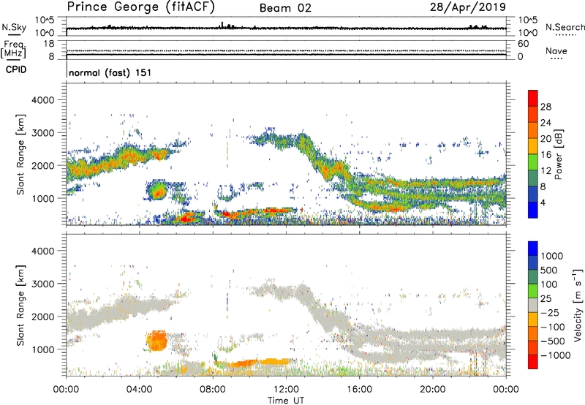This screenshot has height=405, width=585.
Task: Click the 'N.Sky' axis label
Action: point(14,27)
